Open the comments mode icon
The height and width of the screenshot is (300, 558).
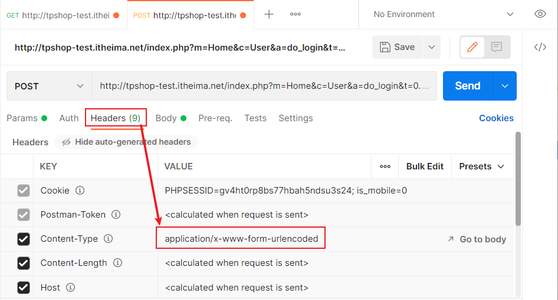pyautogui.click(x=497, y=47)
